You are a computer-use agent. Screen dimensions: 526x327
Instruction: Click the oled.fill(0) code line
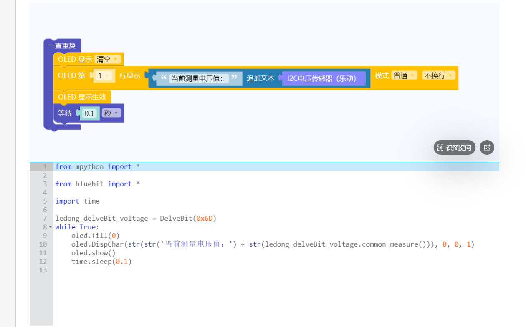tap(96, 236)
